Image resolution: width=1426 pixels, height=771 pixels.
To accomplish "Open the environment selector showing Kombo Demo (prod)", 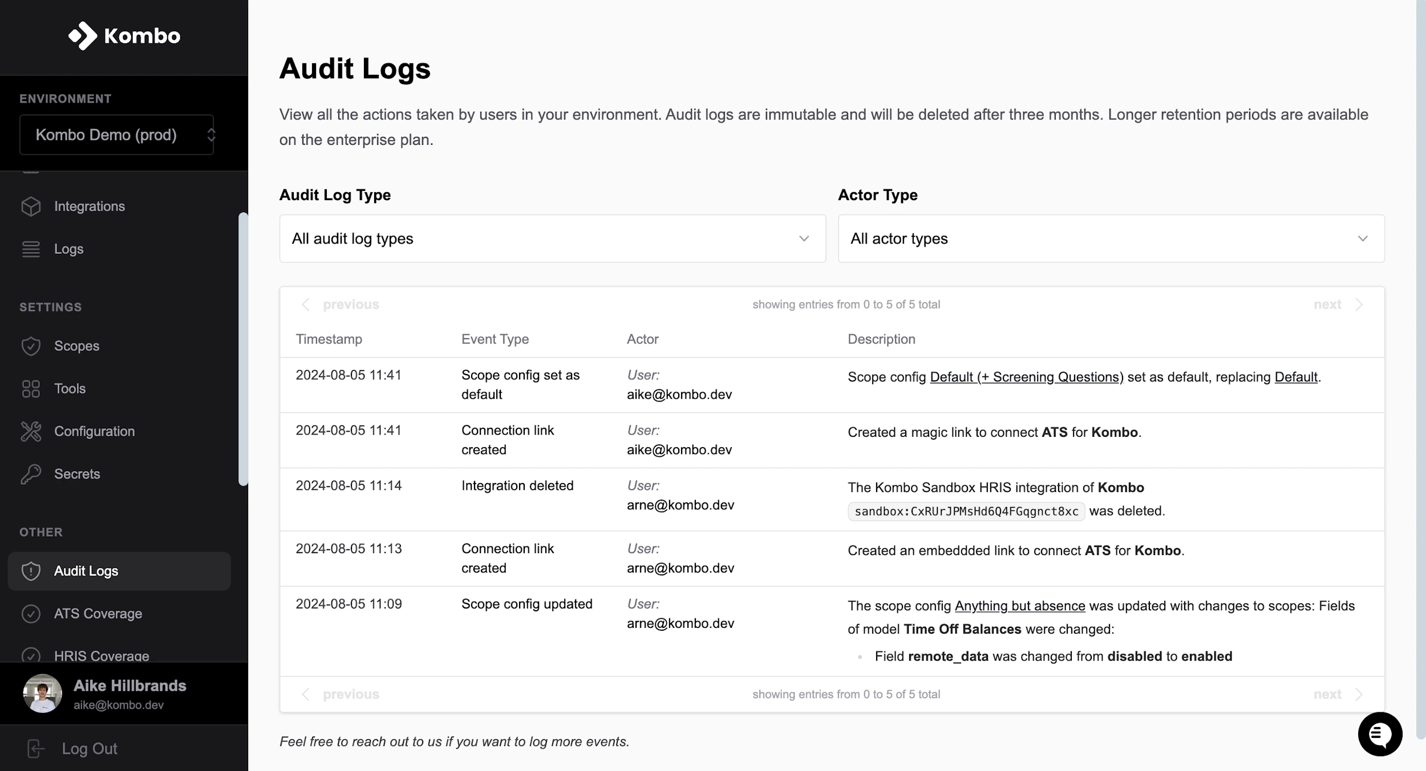I will click(117, 135).
